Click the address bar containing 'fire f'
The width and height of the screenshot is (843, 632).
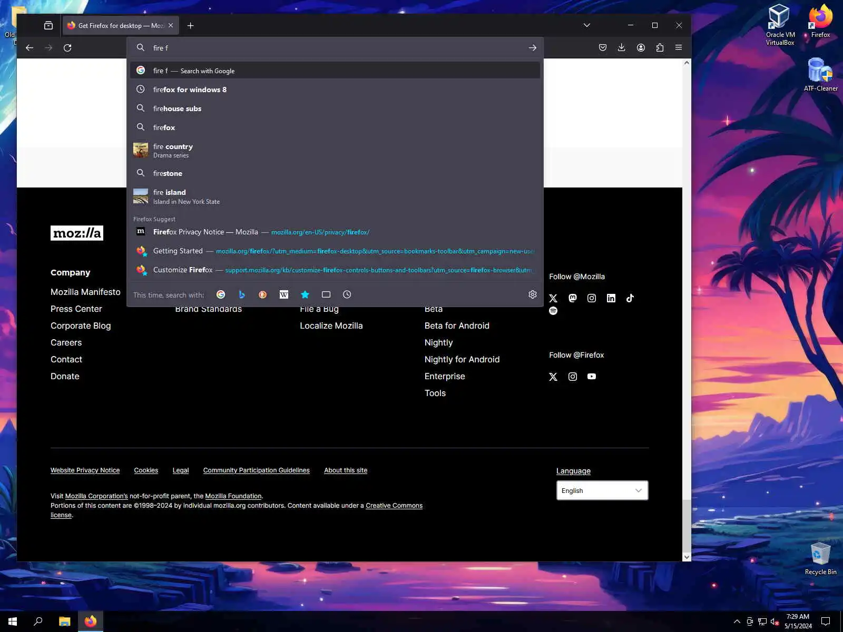coord(335,48)
